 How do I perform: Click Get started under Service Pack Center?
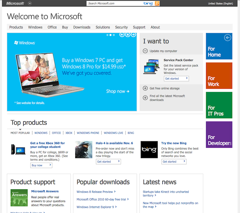point(176,79)
